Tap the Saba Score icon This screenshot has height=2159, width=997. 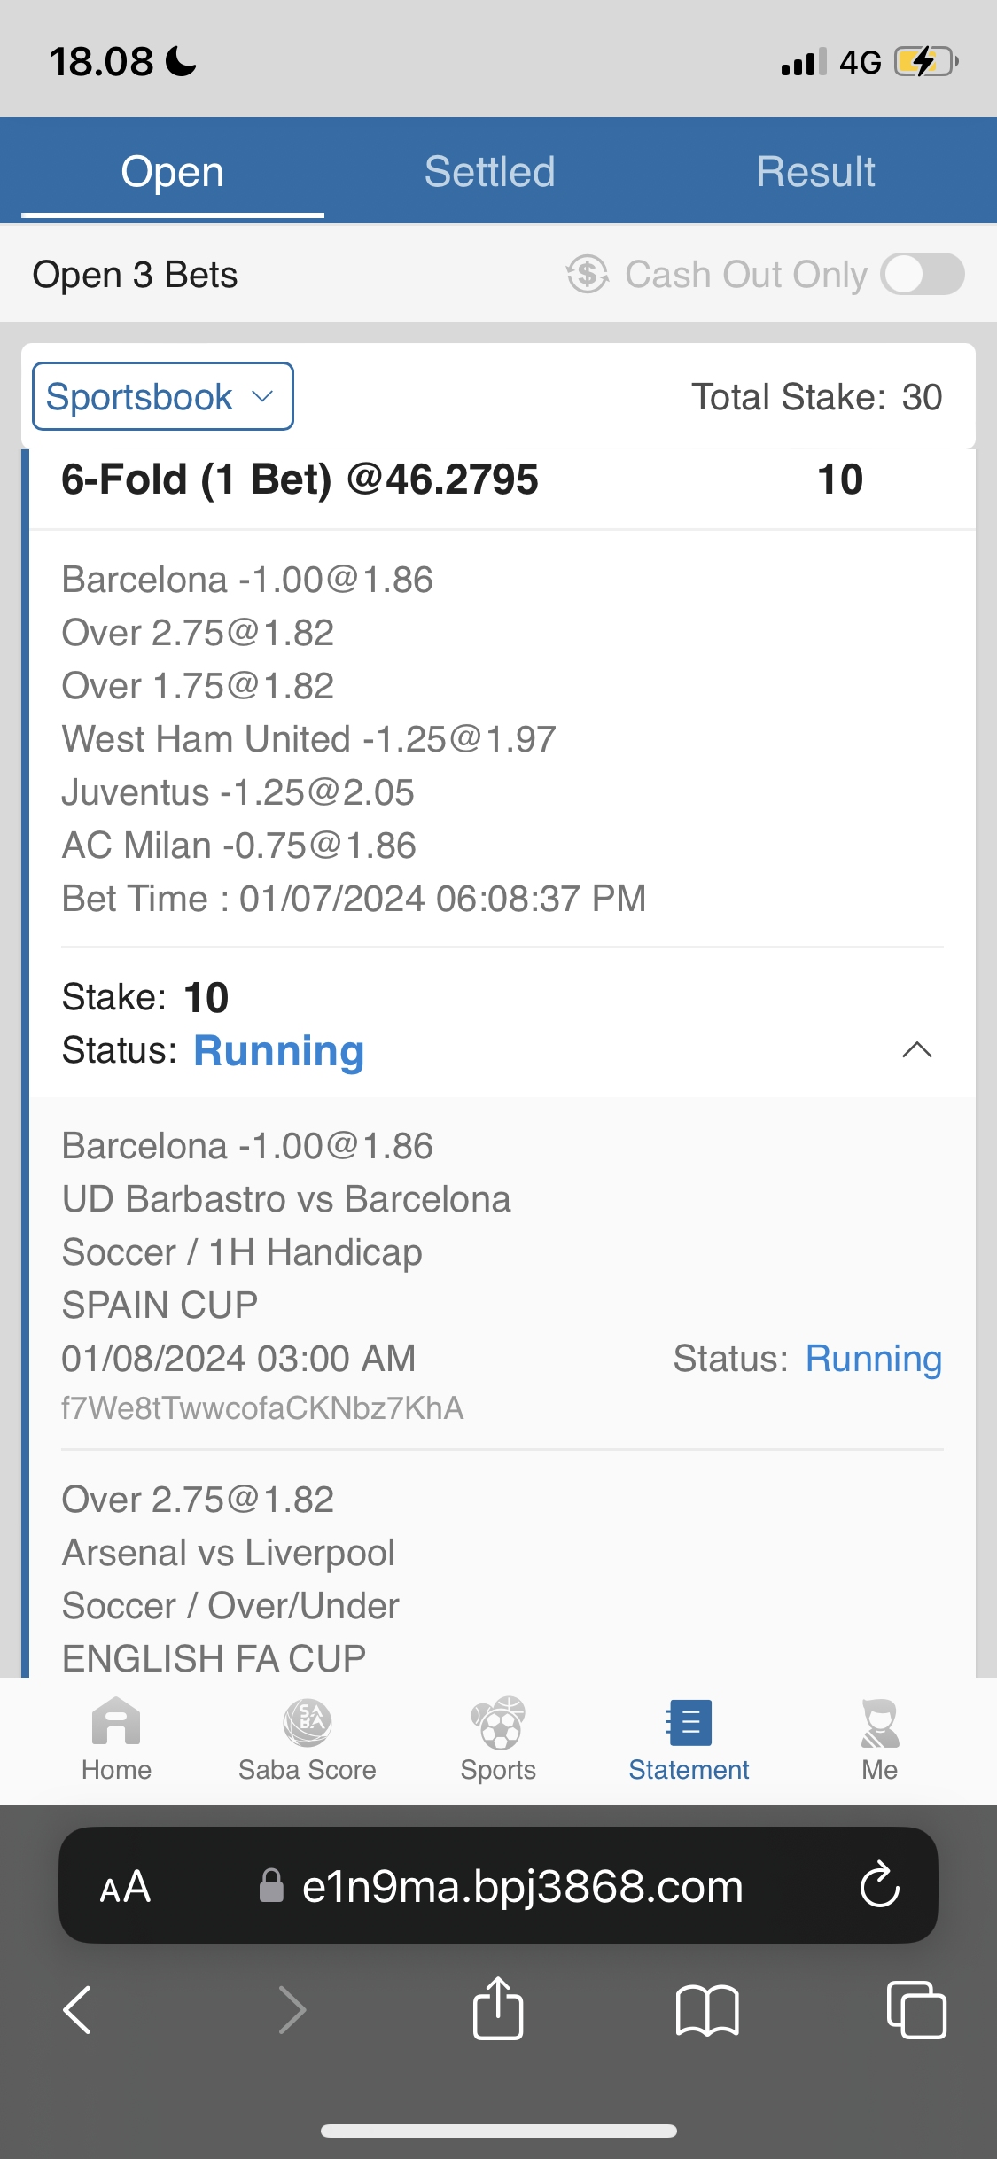[307, 1723]
